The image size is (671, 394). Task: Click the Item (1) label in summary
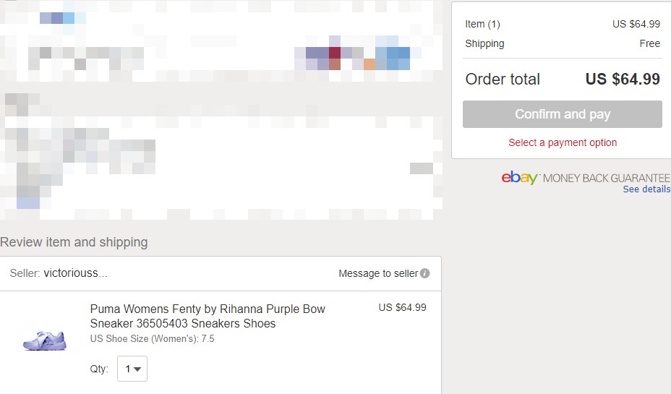click(483, 24)
